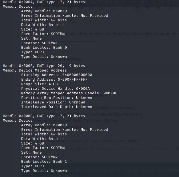Toggle italic formatting in the editor toolbar
Image resolution: width=179 pixels, height=177 pixels.
37,8
